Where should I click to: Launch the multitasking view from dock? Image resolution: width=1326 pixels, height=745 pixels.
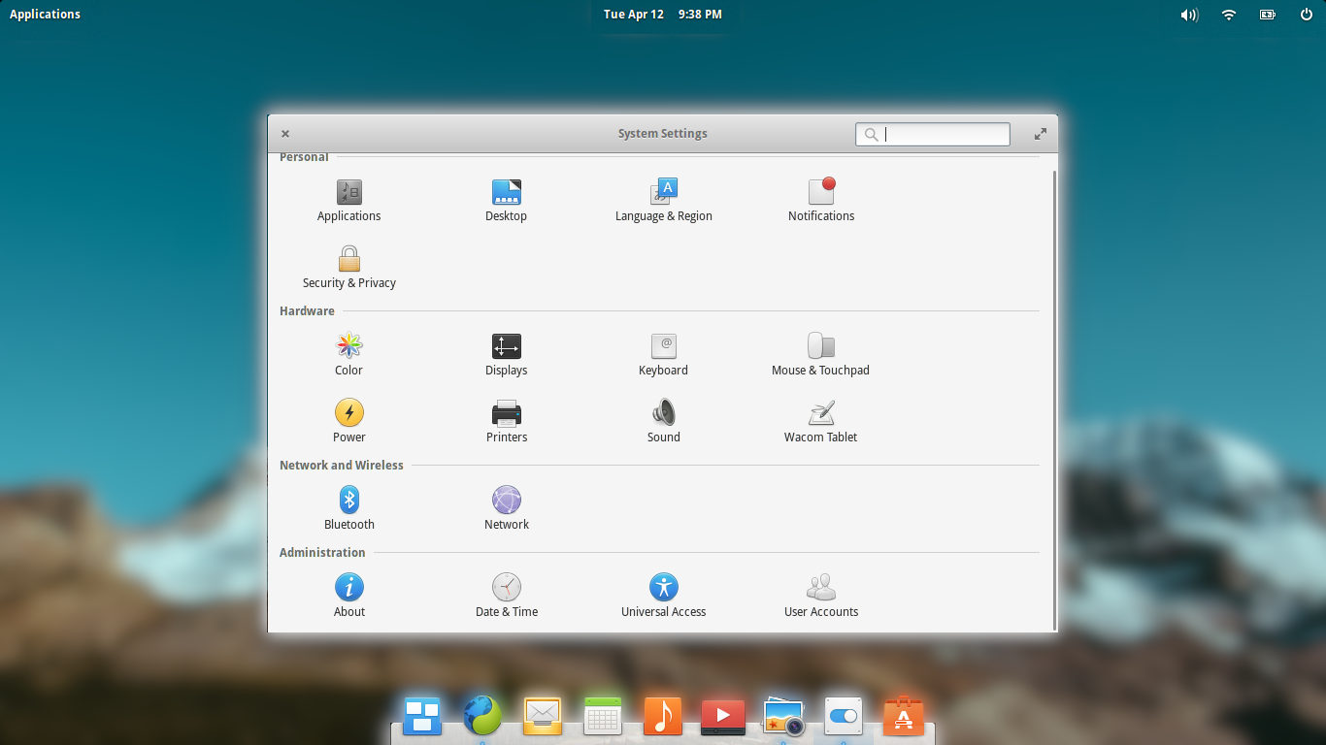(x=422, y=716)
